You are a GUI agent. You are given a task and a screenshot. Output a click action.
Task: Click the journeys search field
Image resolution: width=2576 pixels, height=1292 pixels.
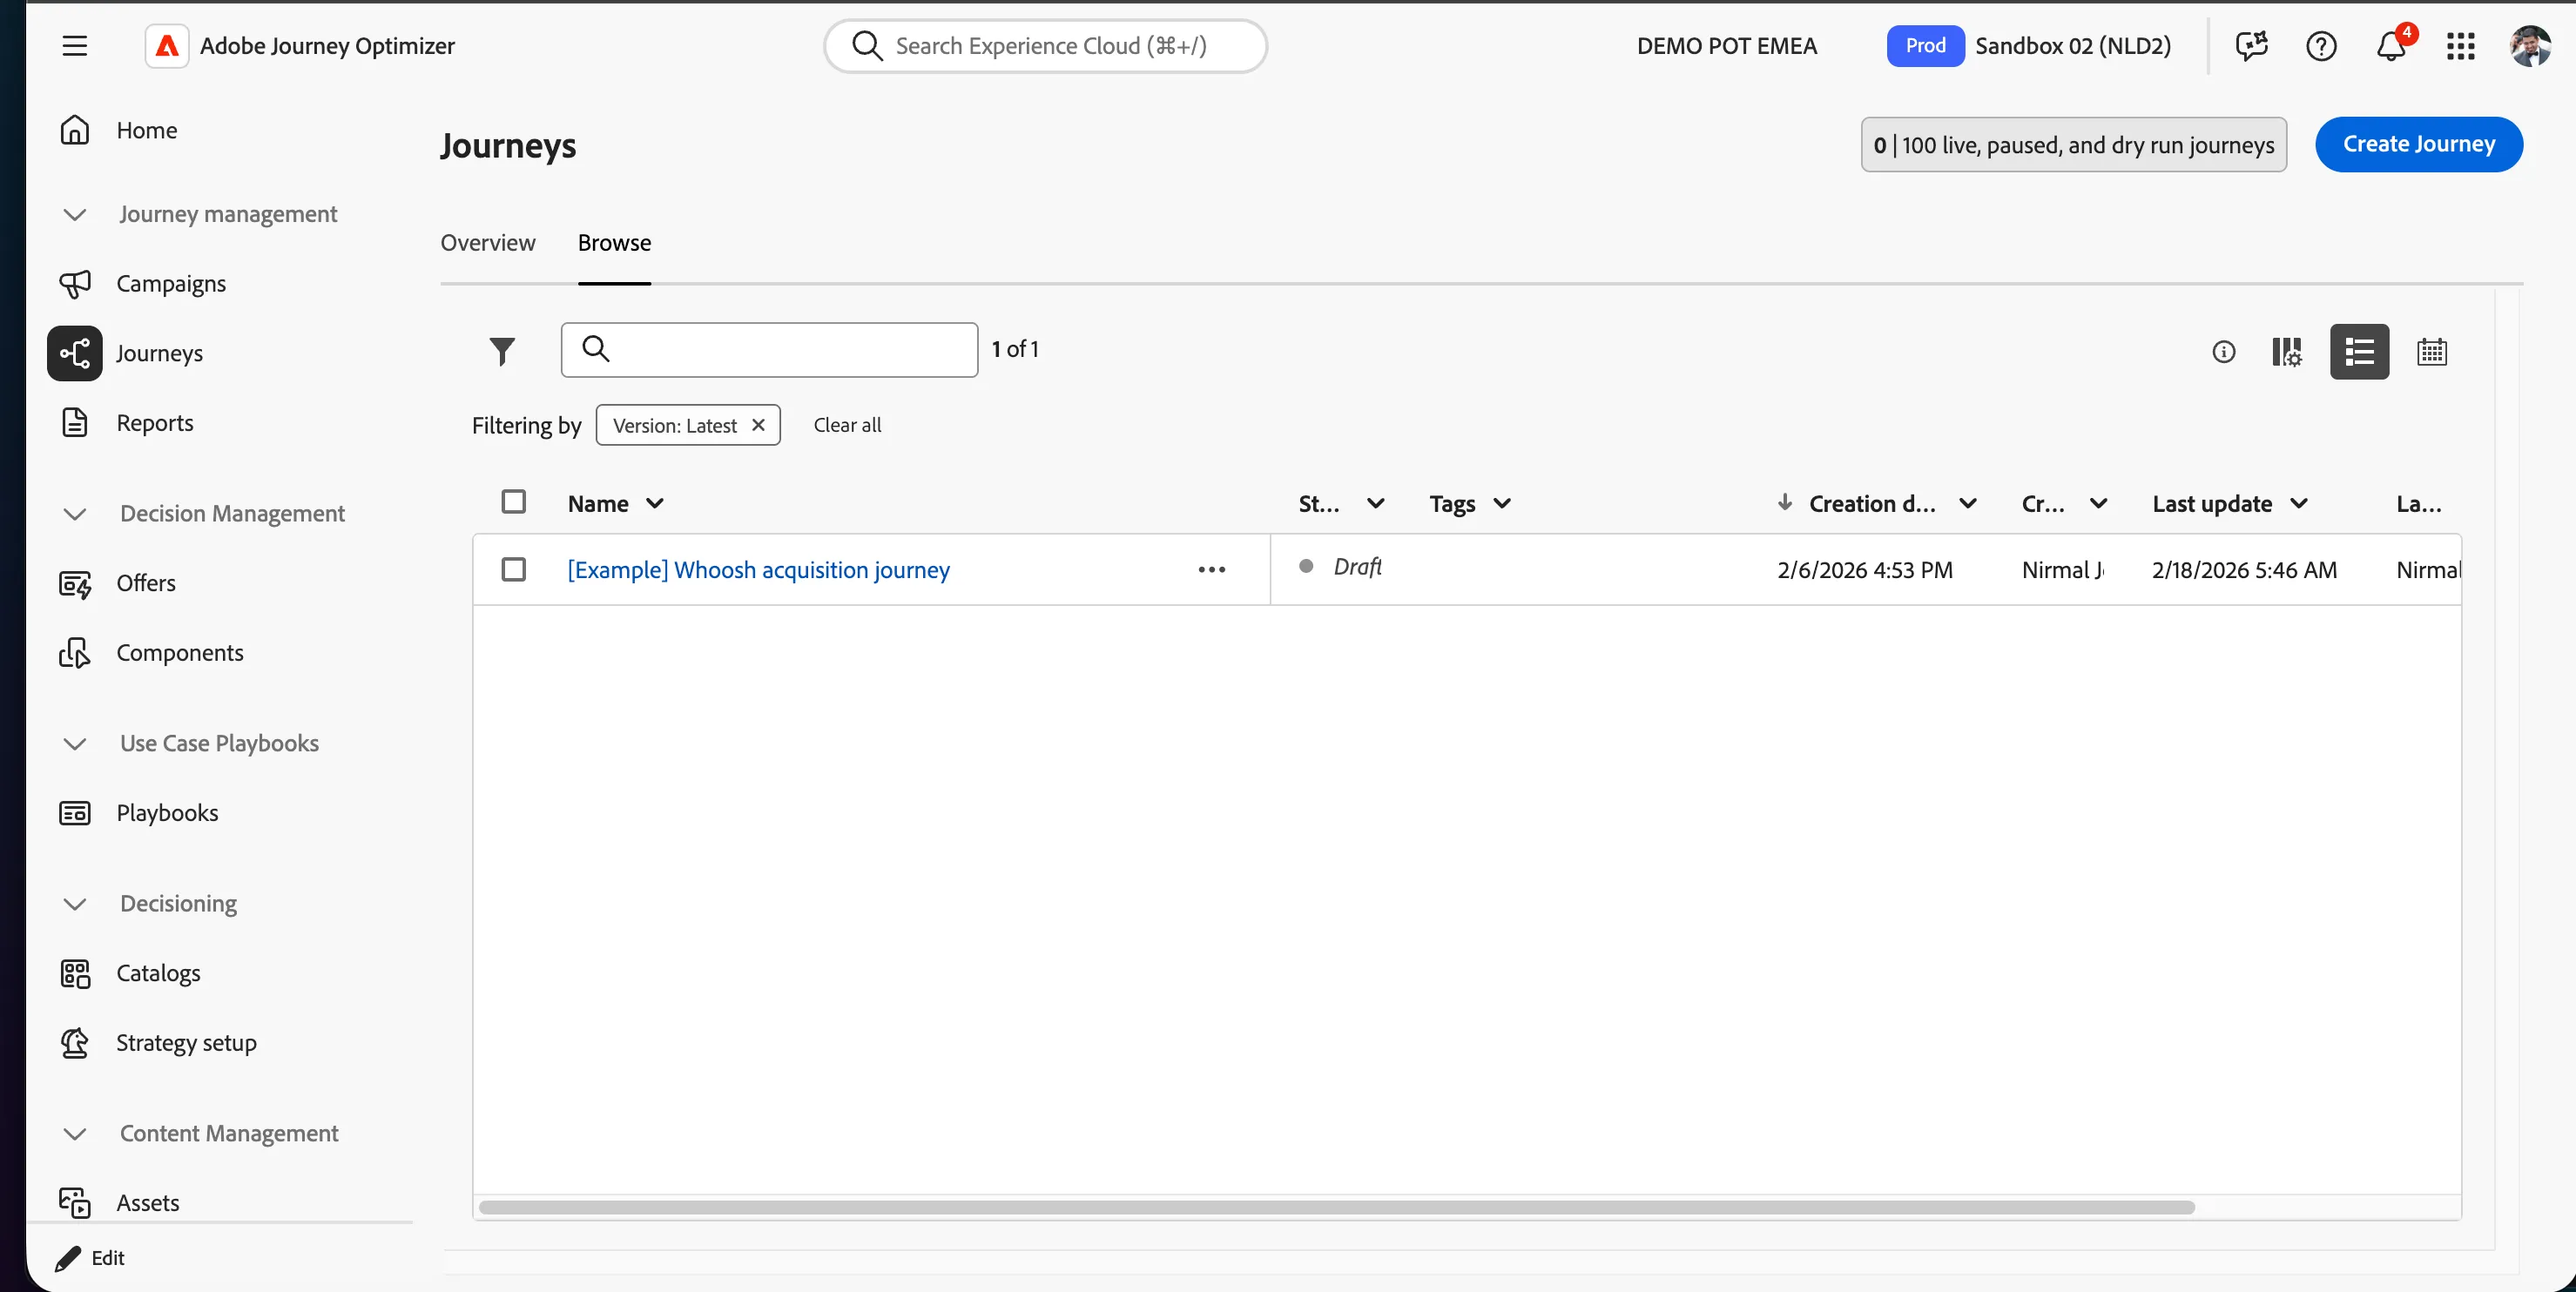point(769,350)
